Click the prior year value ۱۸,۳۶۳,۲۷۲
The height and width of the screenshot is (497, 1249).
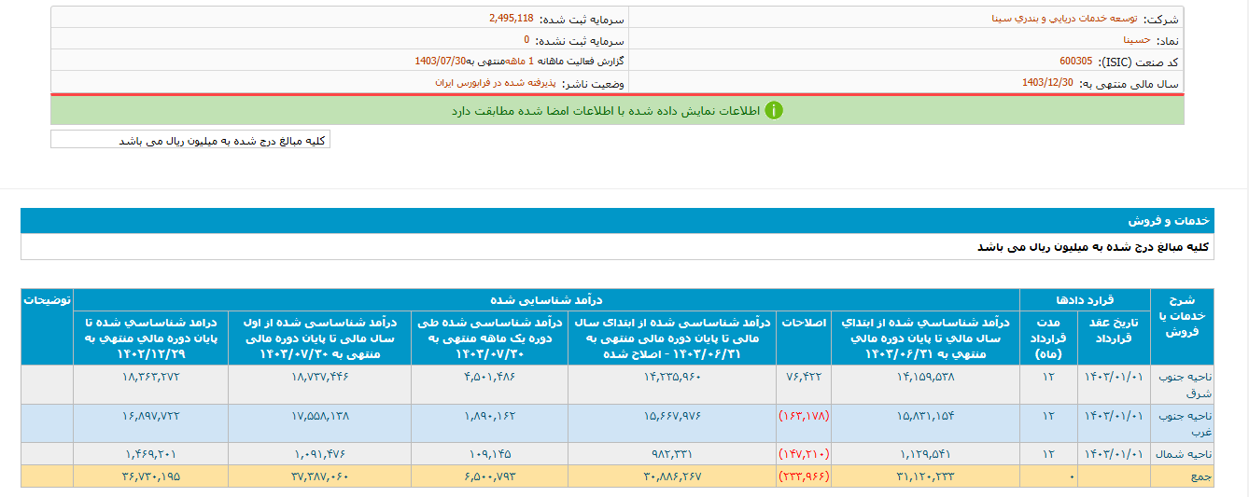(150, 377)
